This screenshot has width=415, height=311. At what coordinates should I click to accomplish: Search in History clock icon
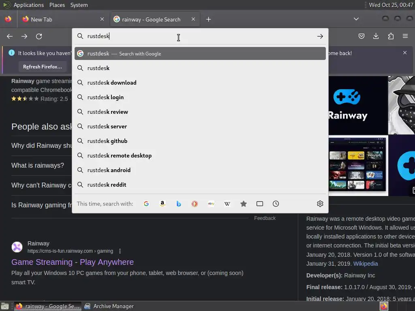pos(276,204)
